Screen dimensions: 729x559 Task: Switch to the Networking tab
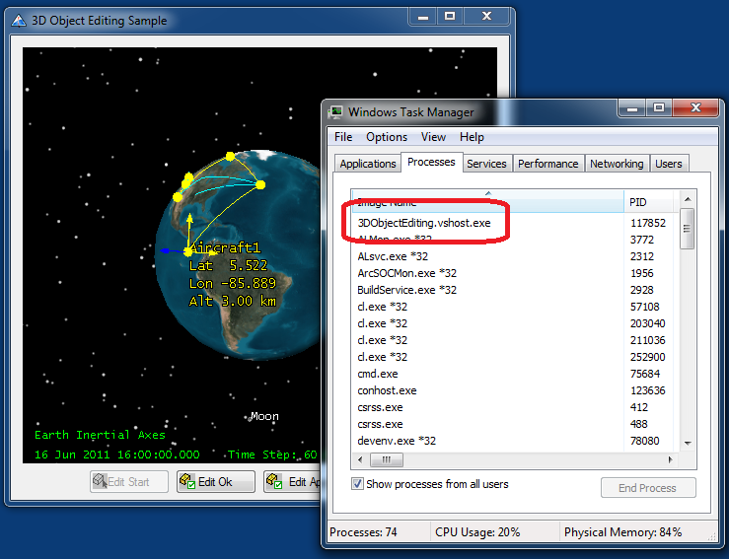[617, 164]
